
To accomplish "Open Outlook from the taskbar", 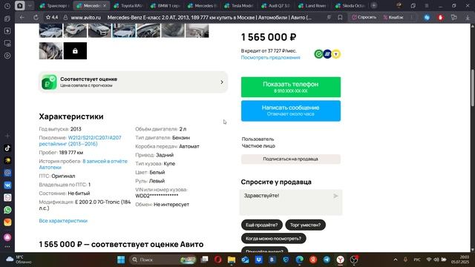I will 245,260.
